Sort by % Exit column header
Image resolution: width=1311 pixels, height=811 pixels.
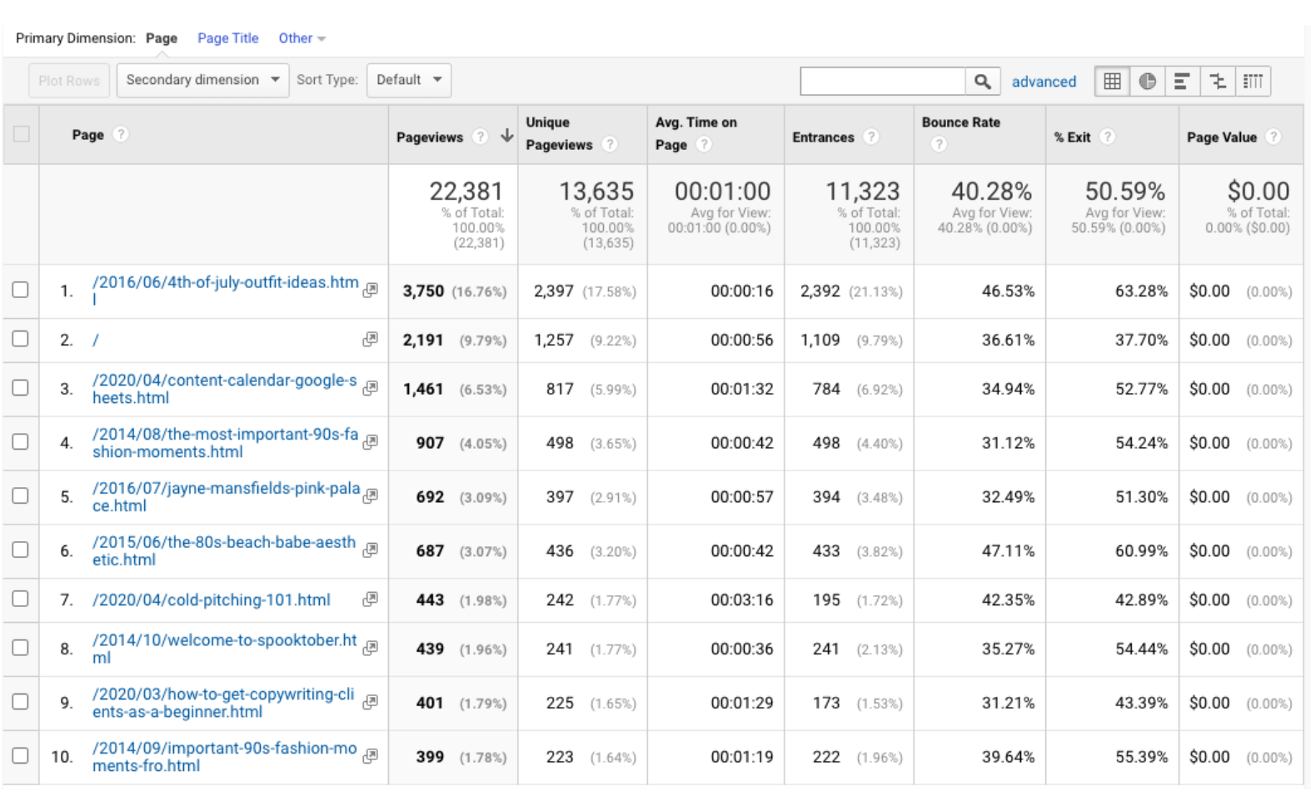pyautogui.click(x=1072, y=137)
